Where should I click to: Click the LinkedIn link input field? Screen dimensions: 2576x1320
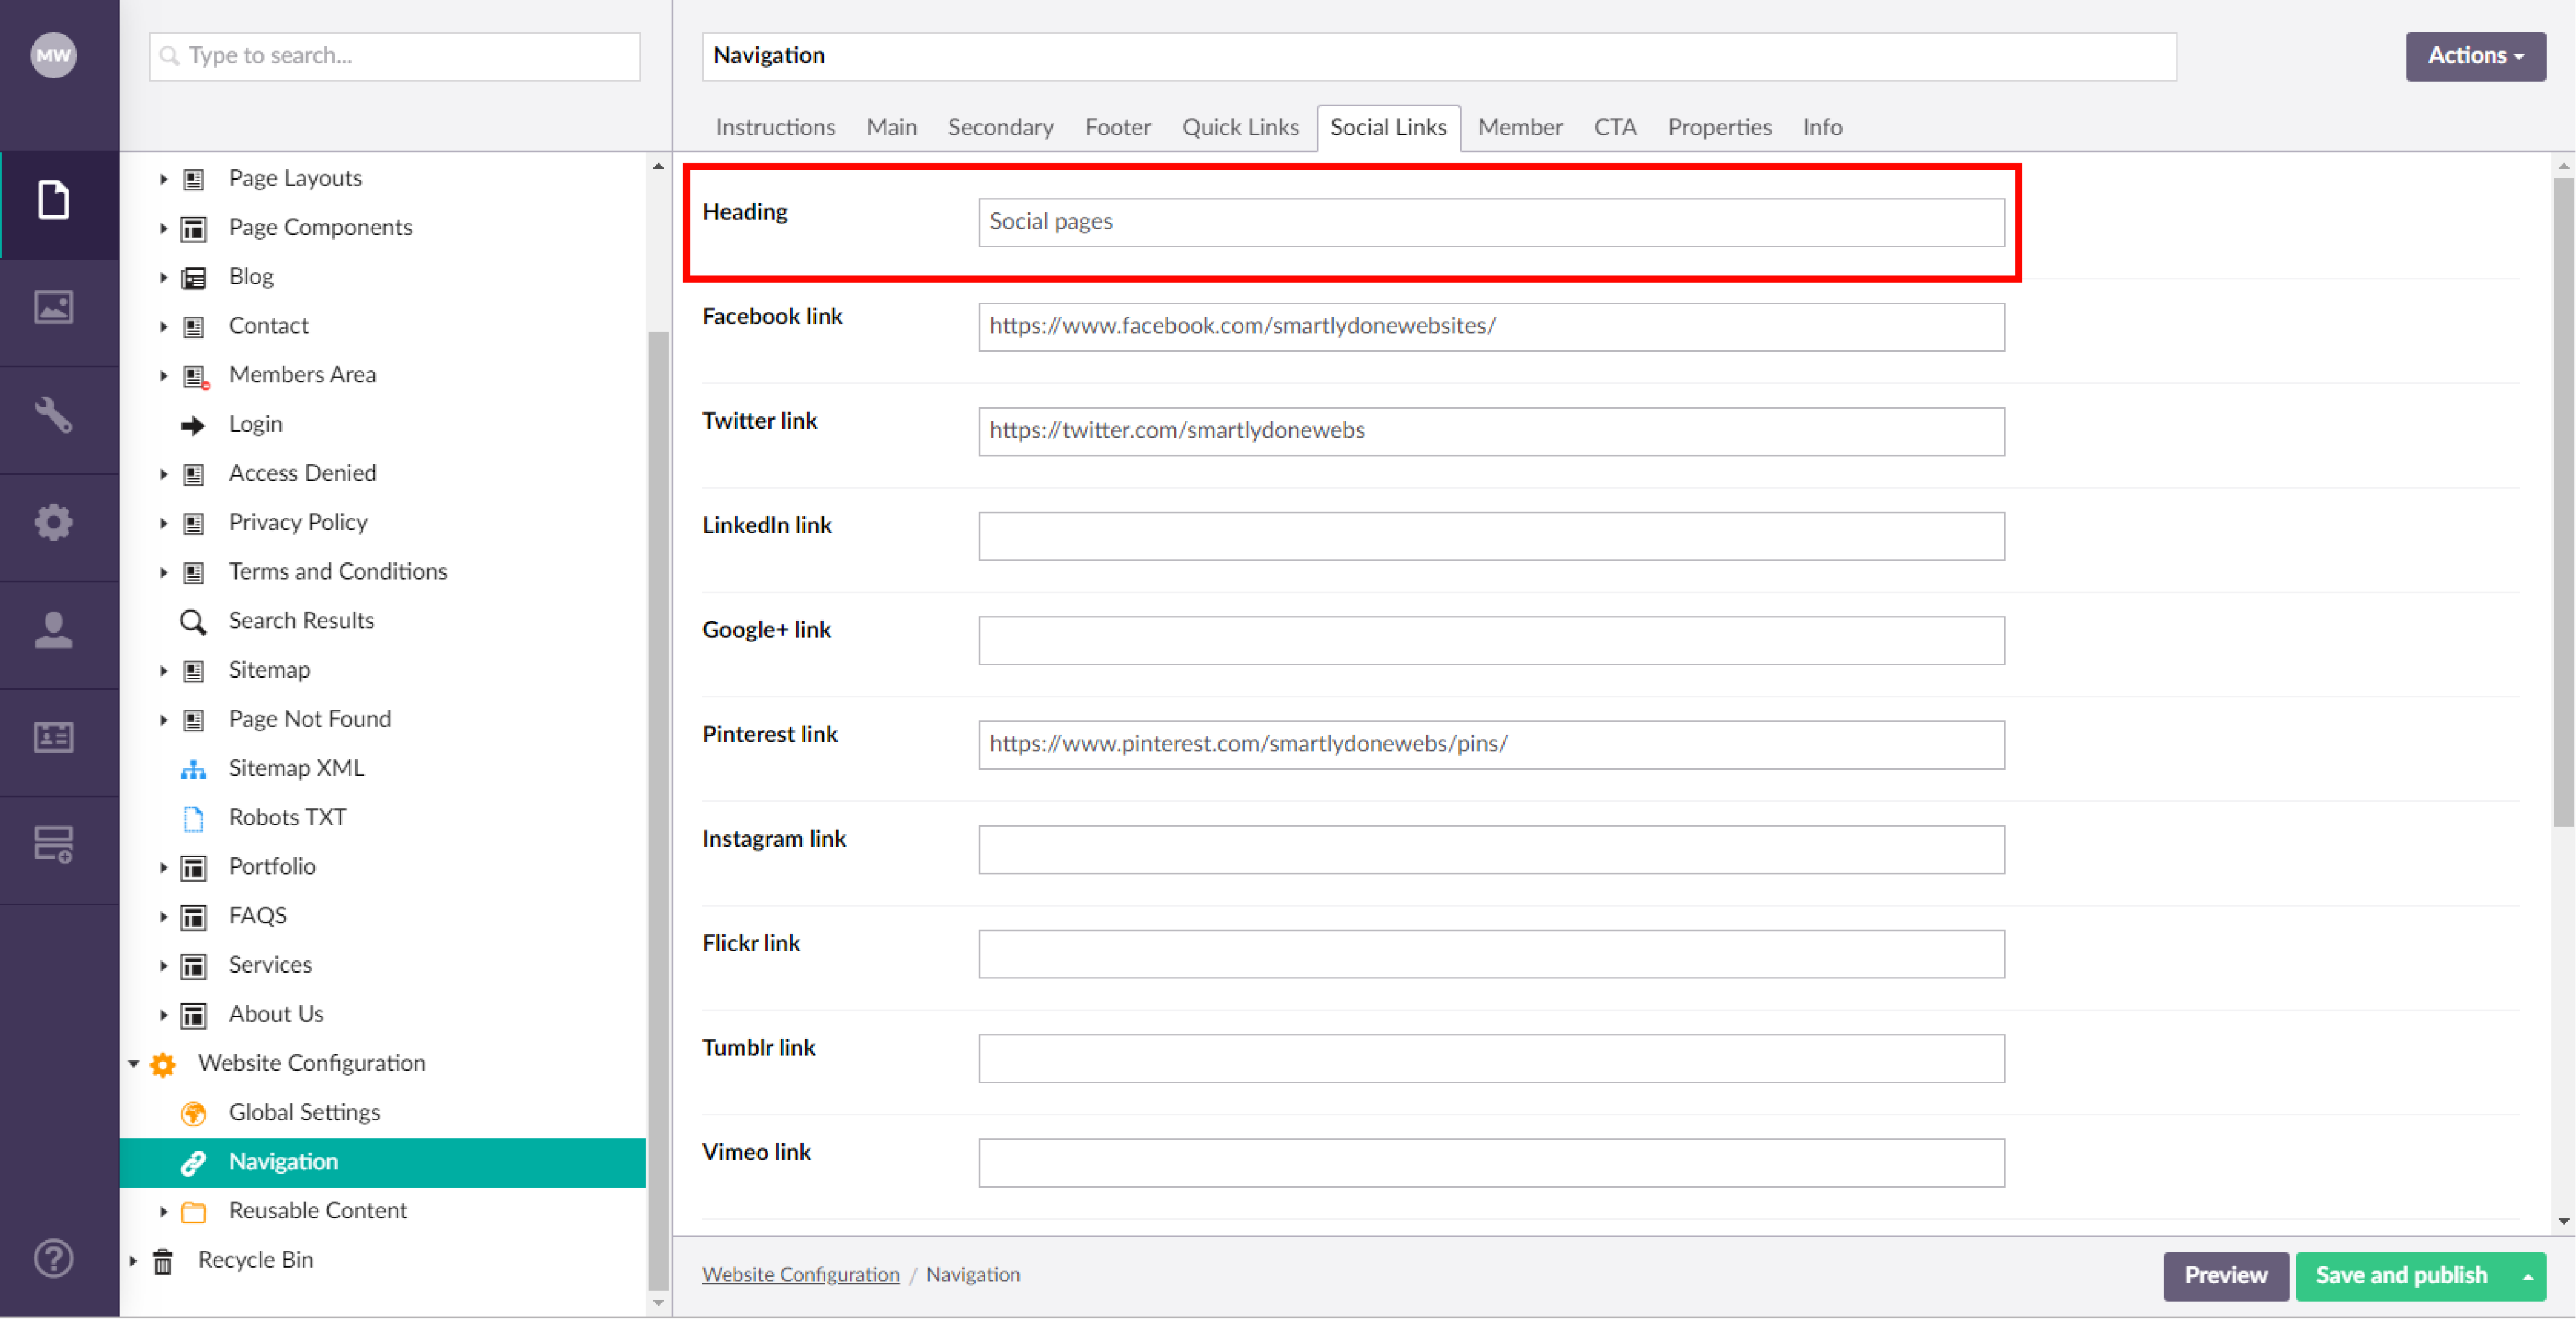pos(1491,536)
